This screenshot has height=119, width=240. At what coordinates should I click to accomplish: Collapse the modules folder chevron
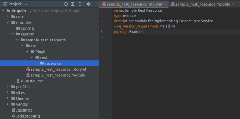point(8,23)
